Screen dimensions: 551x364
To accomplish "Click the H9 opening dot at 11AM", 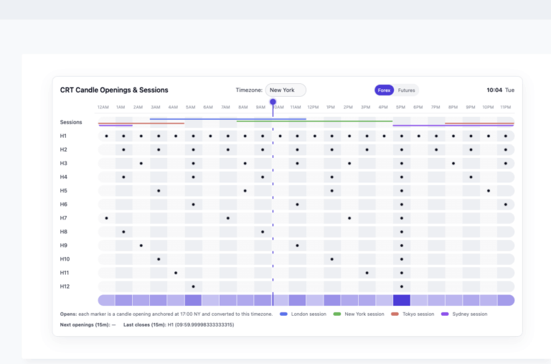I will click(297, 246).
